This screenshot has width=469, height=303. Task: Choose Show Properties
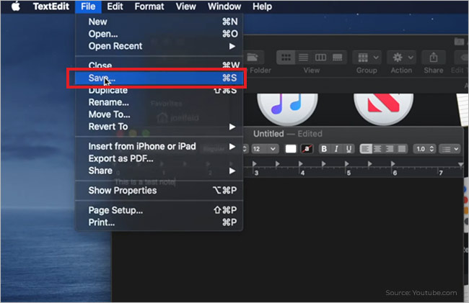pos(159,191)
